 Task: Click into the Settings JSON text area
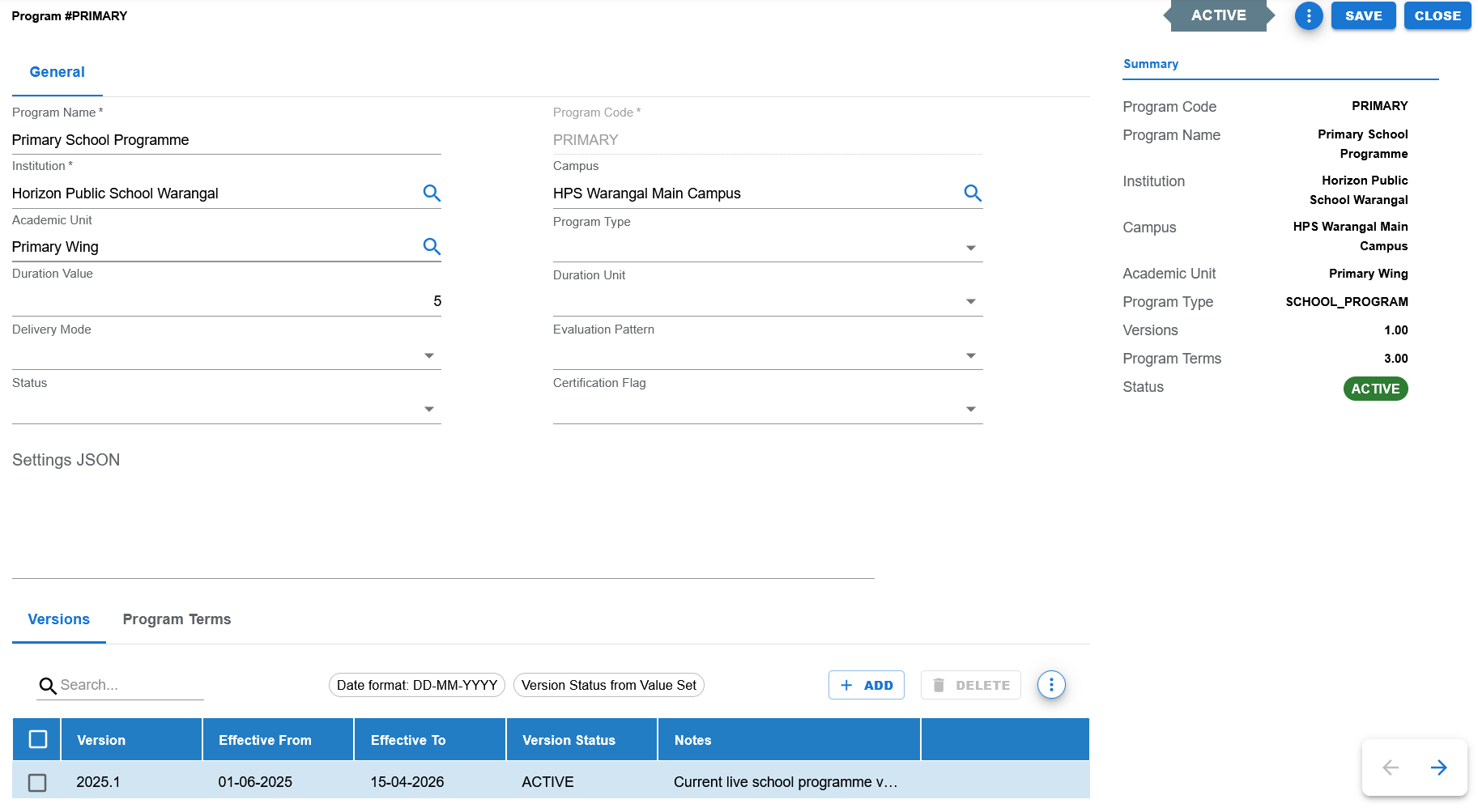tap(443, 525)
